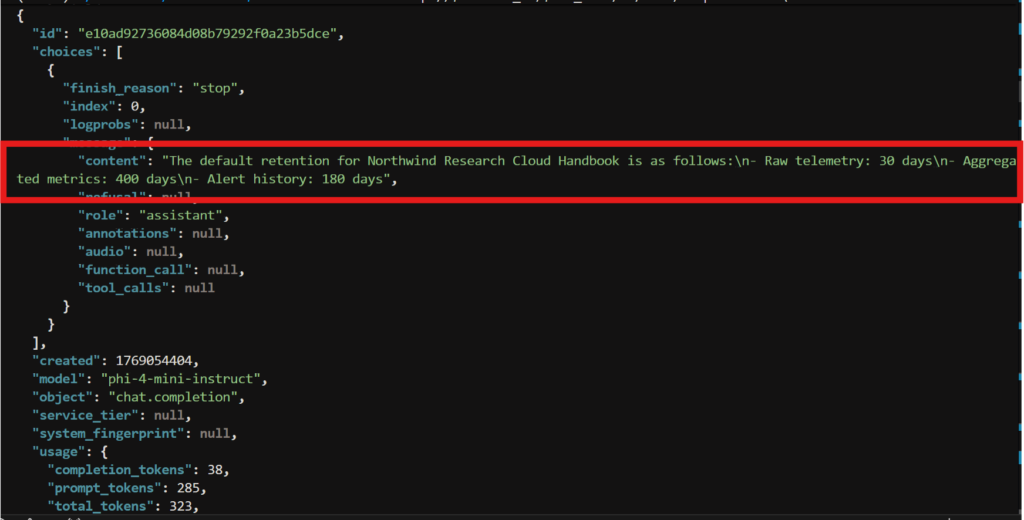Click the "content" key in highlighted line
This screenshot has width=1024, height=520.
point(112,161)
